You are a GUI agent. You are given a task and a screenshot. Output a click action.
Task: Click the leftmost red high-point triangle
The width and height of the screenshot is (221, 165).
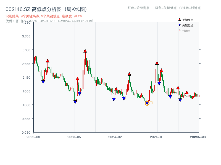(x=48, y=61)
